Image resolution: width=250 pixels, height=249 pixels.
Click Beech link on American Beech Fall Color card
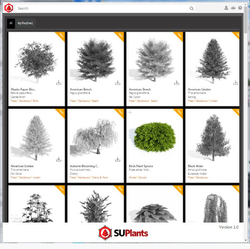[x=154, y=101]
